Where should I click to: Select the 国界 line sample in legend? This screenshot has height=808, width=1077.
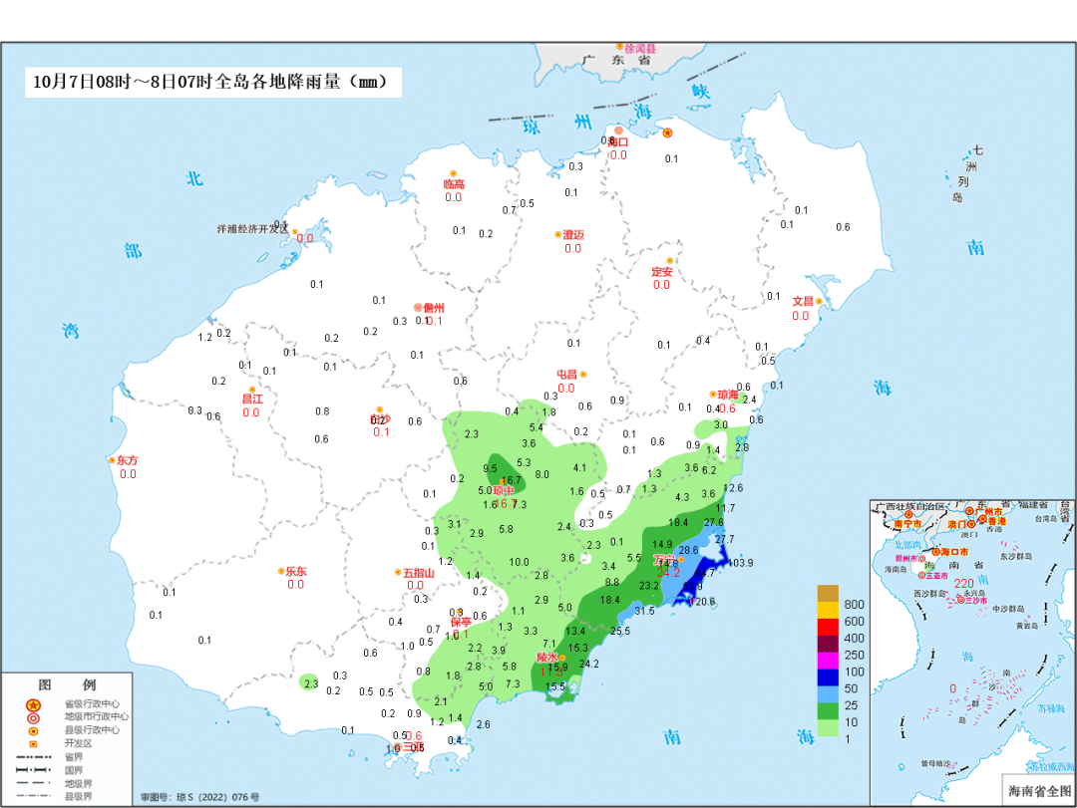[33, 770]
